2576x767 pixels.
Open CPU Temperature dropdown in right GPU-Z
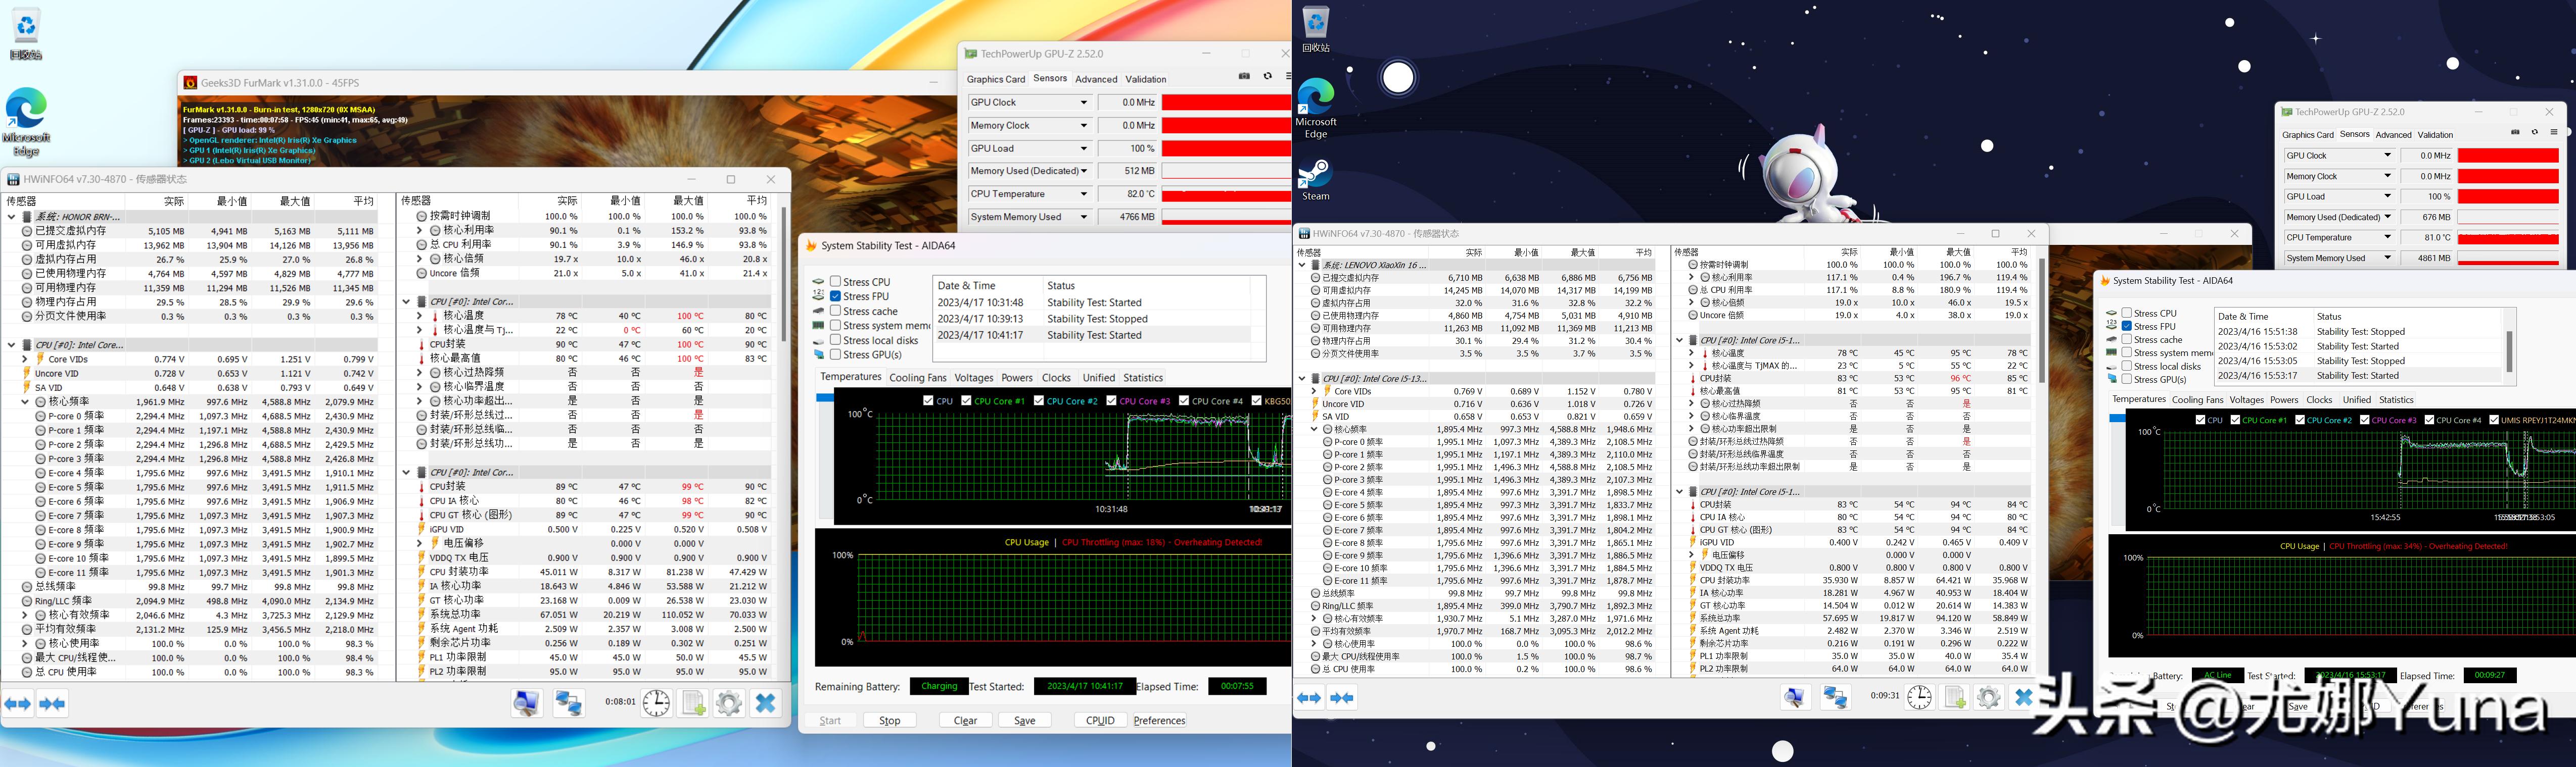[x=2387, y=238]
